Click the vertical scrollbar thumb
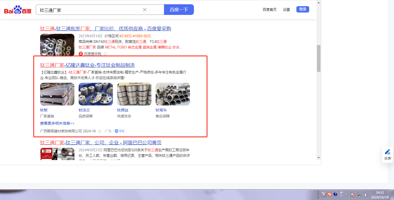 click(x=319, y=58)
